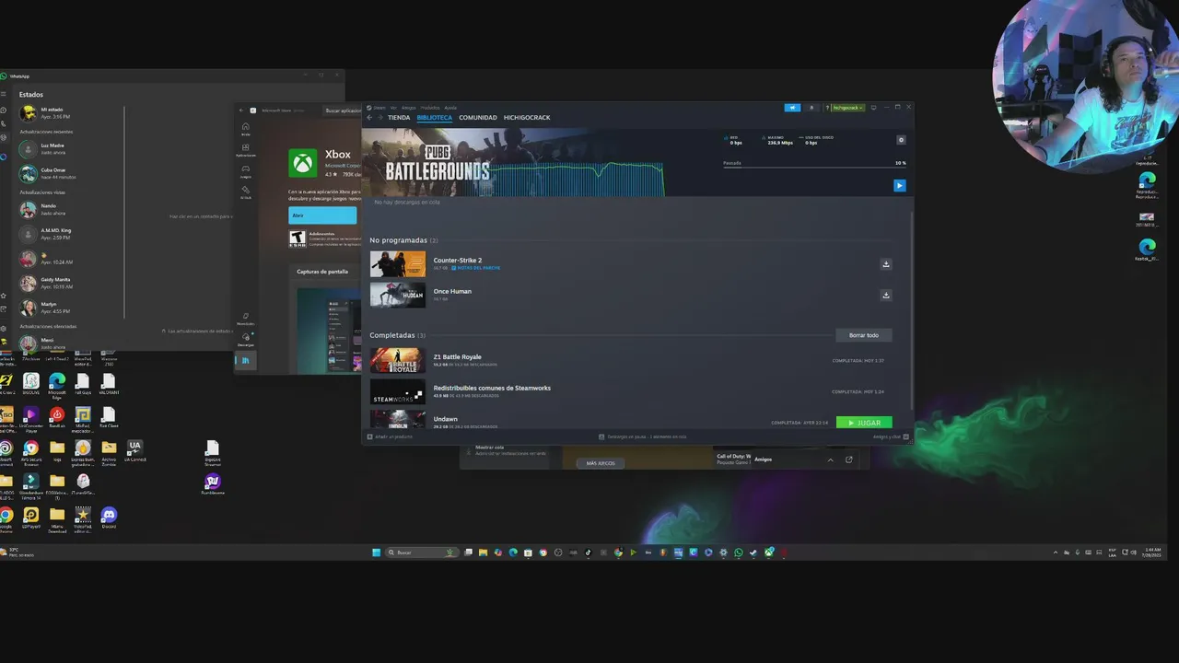Image resolution: width=1179 pixels, height=663 pixels.
Task: Click the Undawn game title
Action: (x=445, y=419)
